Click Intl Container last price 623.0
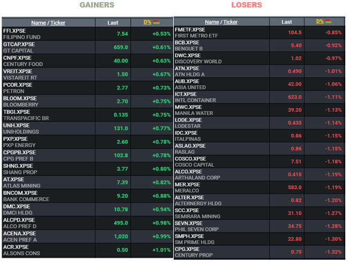The width and height of the screenshot is (348, 264). point(295,97)
